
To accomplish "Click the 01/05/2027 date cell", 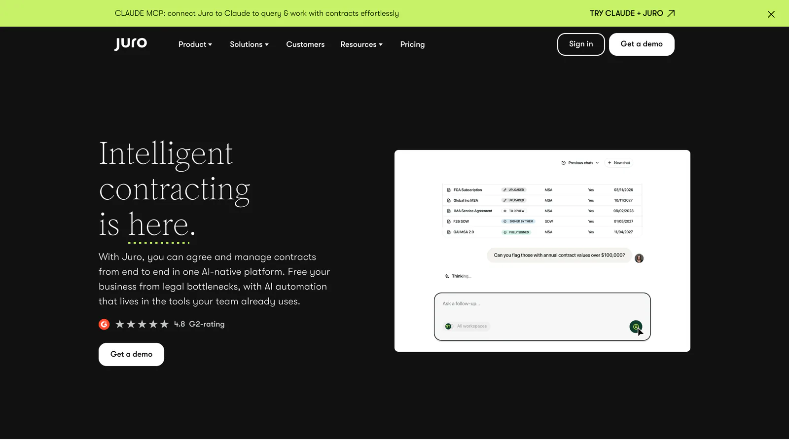I will (623, 222).
